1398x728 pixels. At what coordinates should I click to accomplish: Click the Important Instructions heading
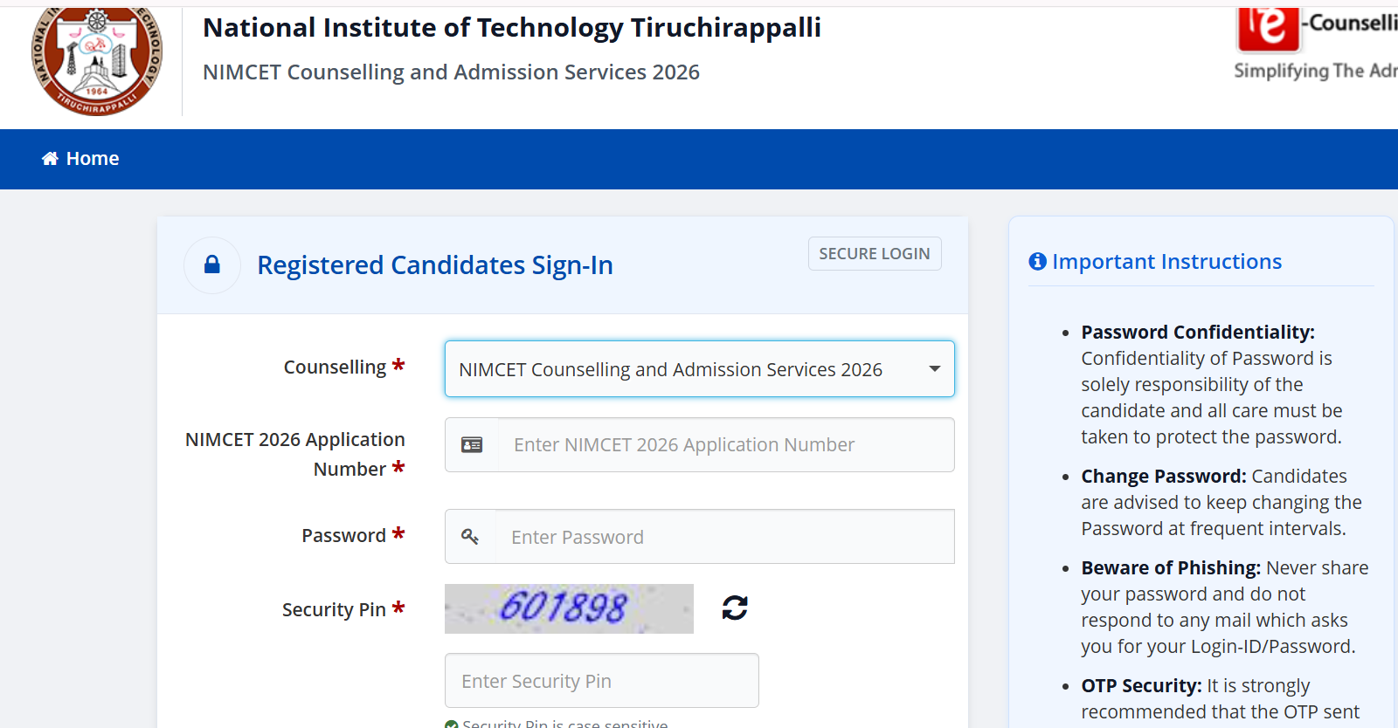(x=1167, y=262)
